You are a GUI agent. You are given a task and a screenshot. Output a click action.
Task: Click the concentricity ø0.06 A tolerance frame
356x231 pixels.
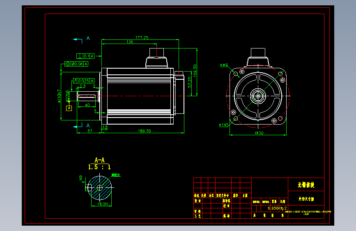tap(76, 64)
